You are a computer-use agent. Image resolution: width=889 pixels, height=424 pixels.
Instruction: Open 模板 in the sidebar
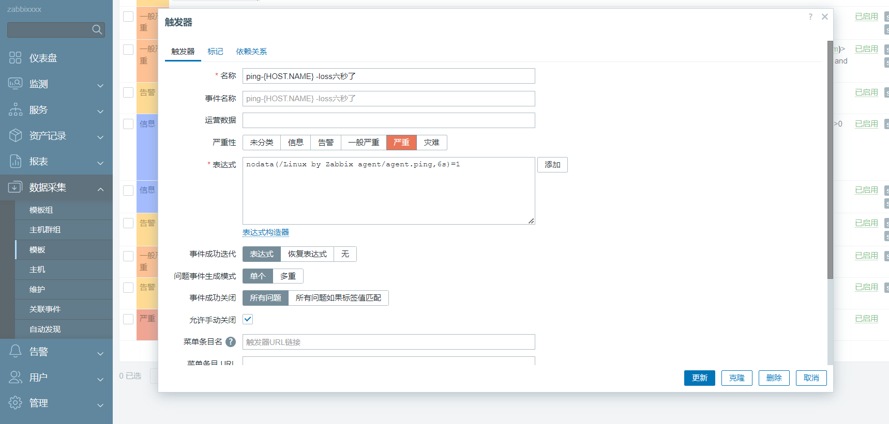[x=64, y=250]
